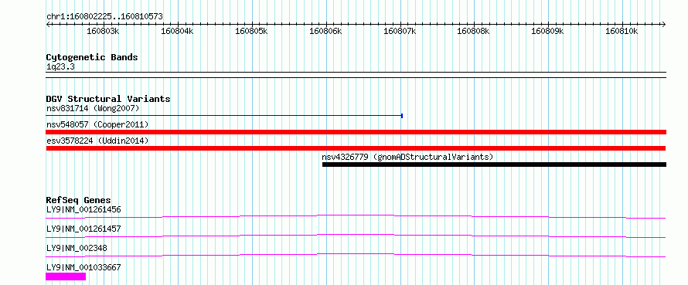Click the red esv3578224 variant bar
Screen dimensions: 688x285
tap(356, 148)
